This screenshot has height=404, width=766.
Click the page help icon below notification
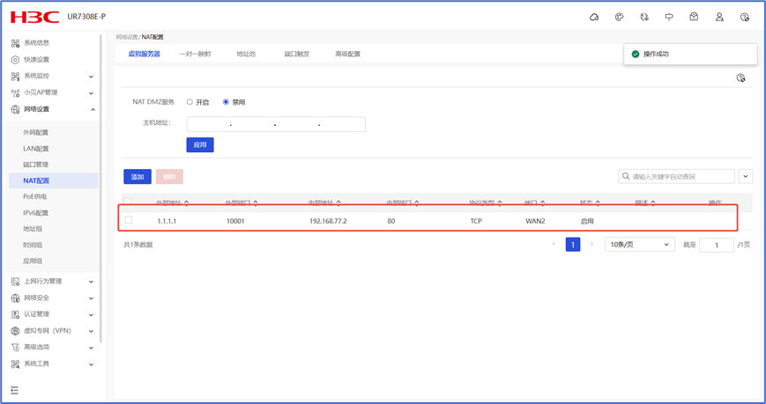pos(740,78)
